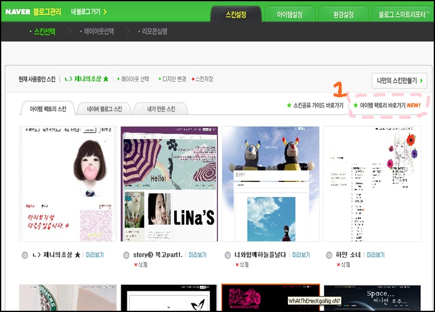The height and width of the screenshot is (312, 435).
Task: Select radio button for 너와함께하늘을날다
Action: point(228,255)
